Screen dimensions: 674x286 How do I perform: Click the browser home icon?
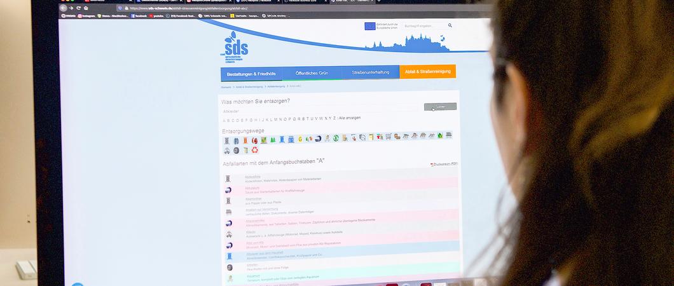point(86,8)
